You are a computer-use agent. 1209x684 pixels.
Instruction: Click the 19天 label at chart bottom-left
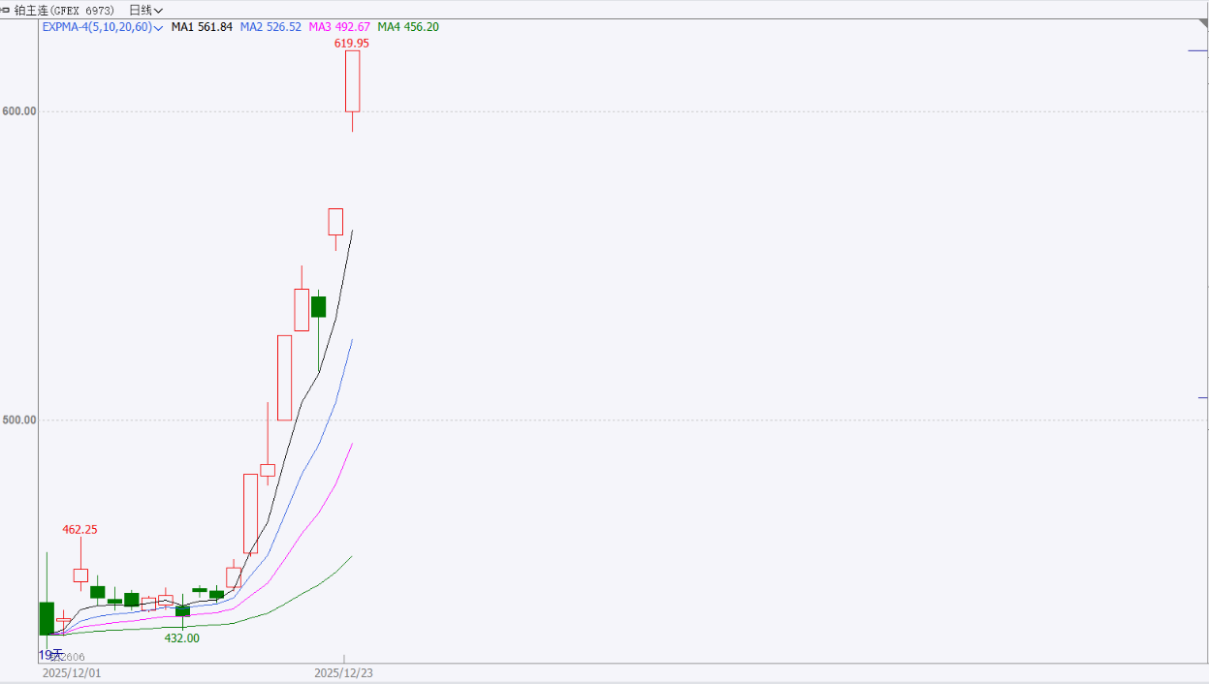click(50, 655)
